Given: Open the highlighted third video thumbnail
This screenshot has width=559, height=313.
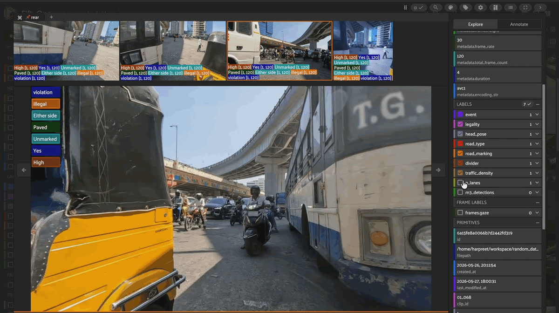Looking at the screenshot, I should point(279,51).
